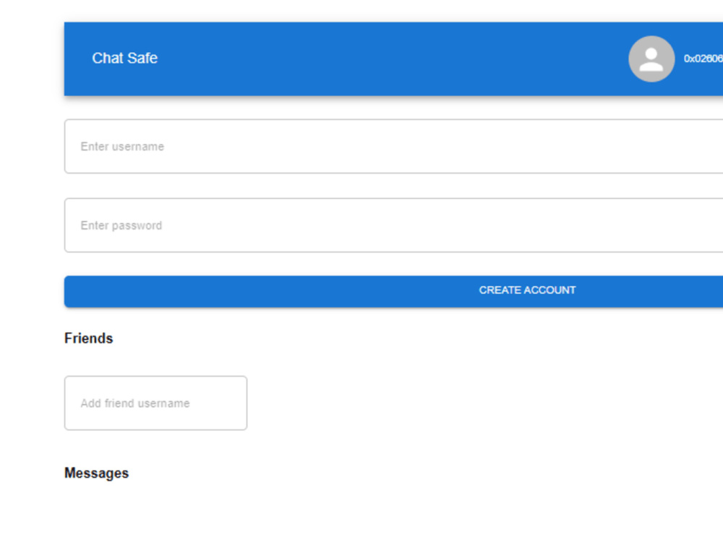Focus the Enter password field
Screen dimensions: 723x542
pyautogui.click(x=289, y=225)
